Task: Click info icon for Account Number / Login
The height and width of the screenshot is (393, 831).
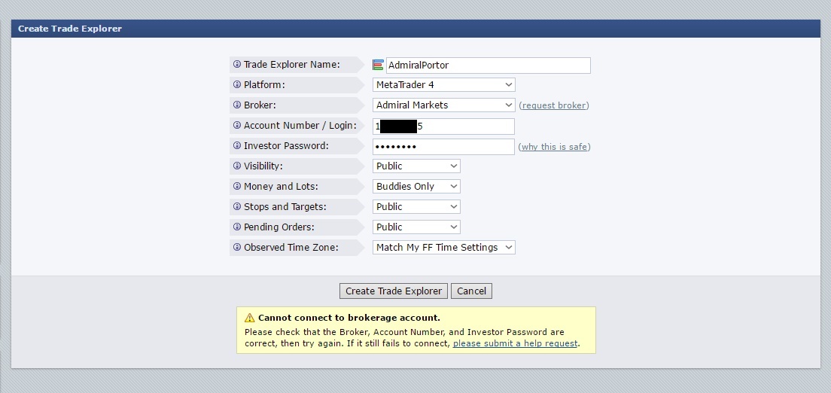Action: click(x=237, y=126)
